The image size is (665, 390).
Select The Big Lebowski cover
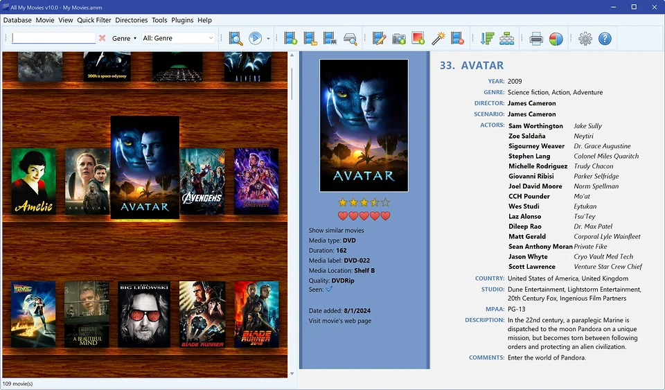144,314
